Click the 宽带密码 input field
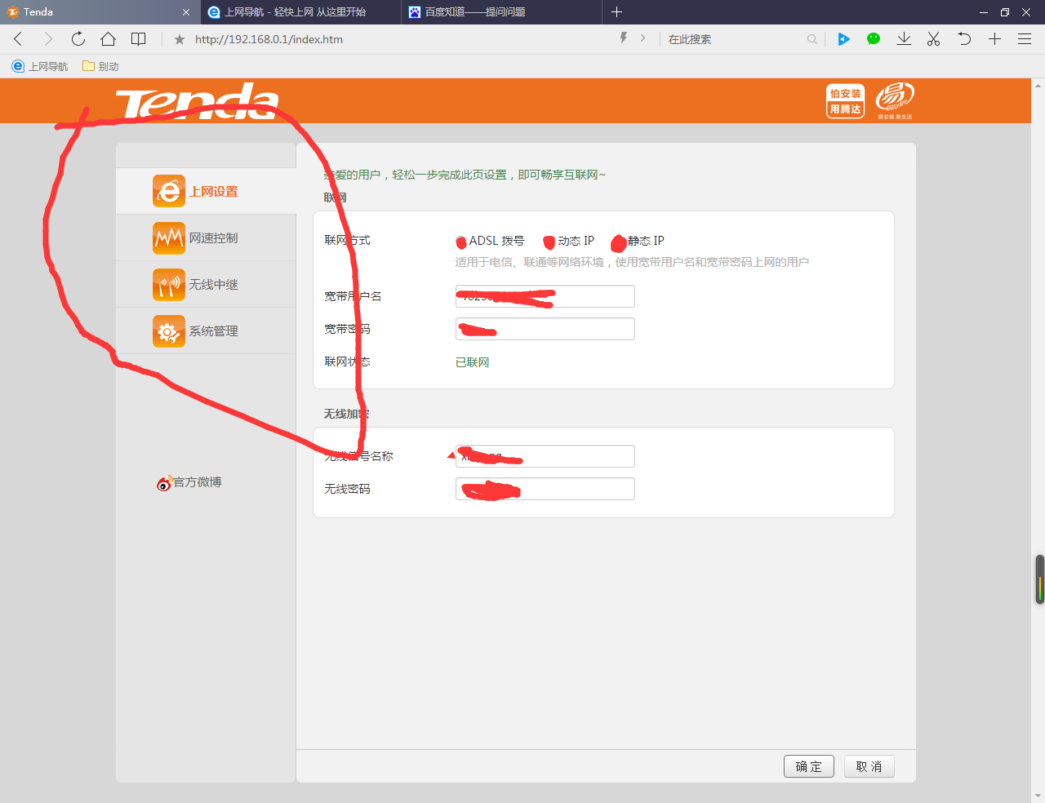 pos(545,329)
